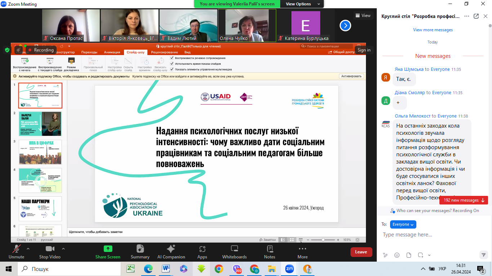Open the Whiteboards tool
This screenshot has height=276, width=492.
[234, 249]
